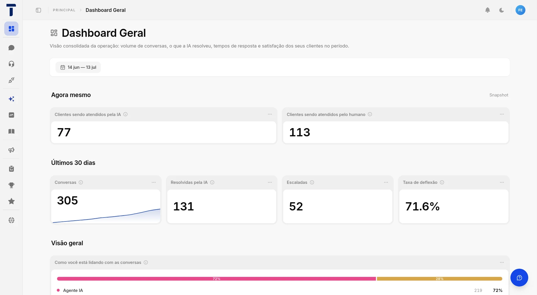
Task: Open options menu on Taxa de deflexão card
Action: click(x=502, y=182)
